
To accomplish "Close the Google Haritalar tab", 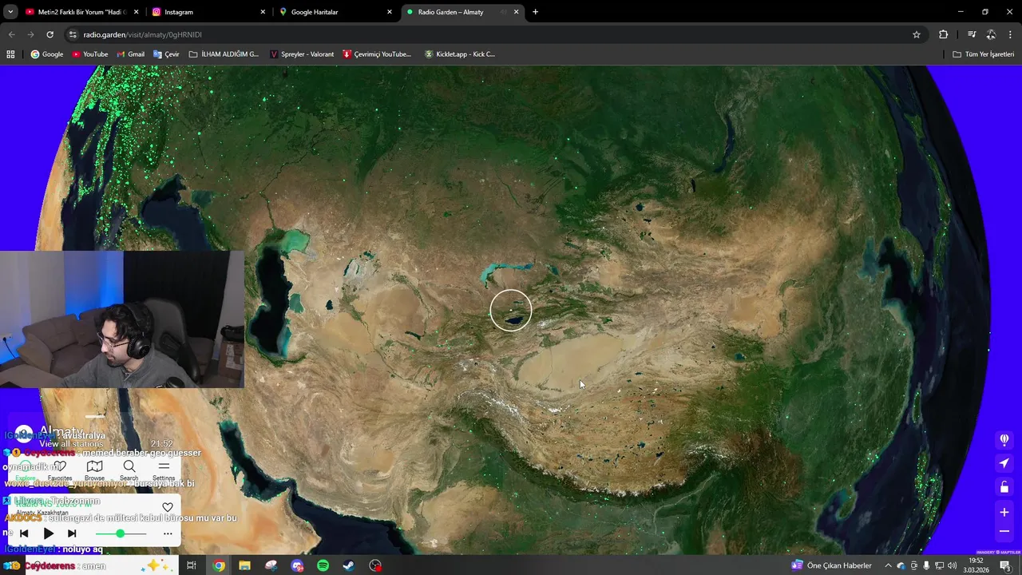I will [x=390, y=12].
